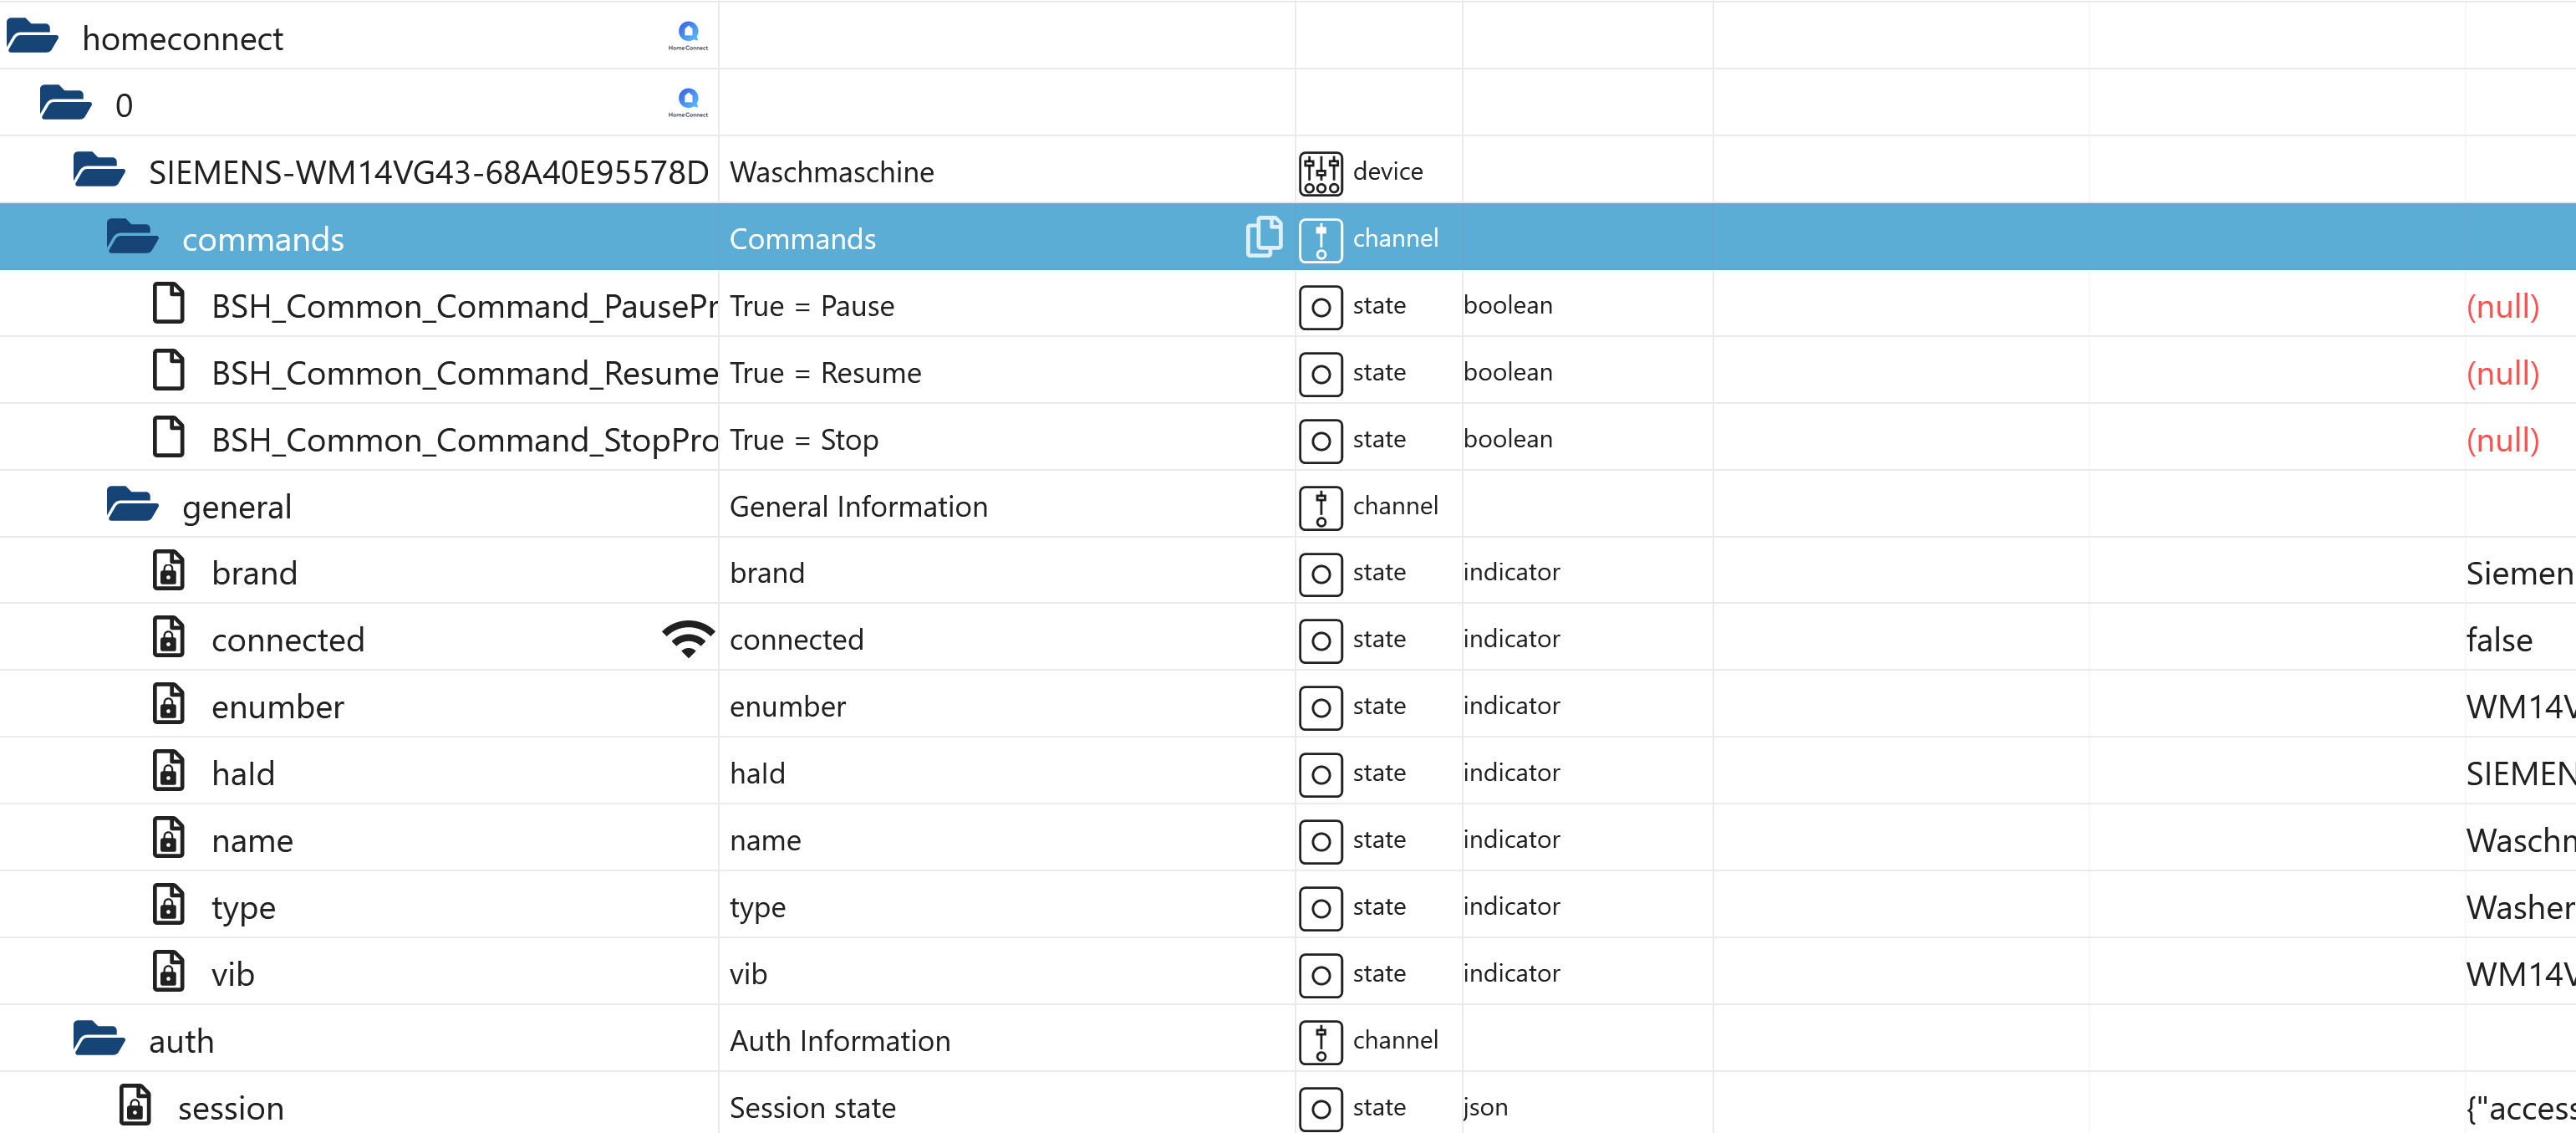Click the null value of the Pause command
Image resolution: width=2576 pixels, height=1133 pixels.
(2501, 306)
